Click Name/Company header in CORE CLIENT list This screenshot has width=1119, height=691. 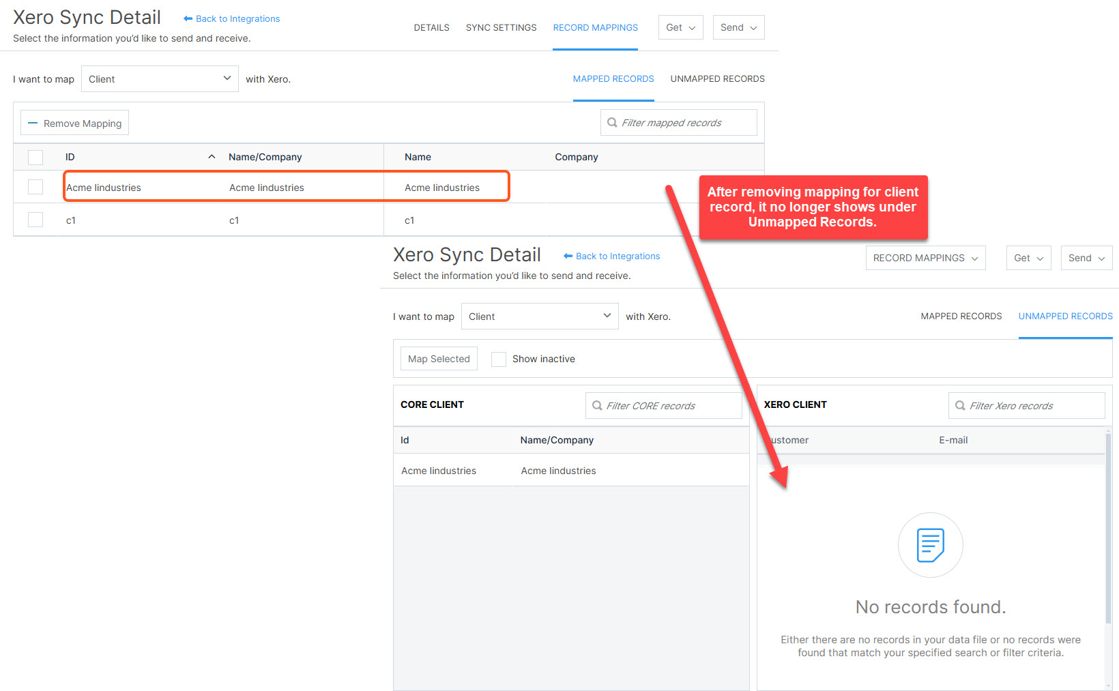[557, 440]
